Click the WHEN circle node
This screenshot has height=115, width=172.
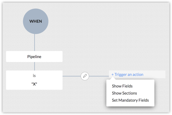tap(36, 21)
